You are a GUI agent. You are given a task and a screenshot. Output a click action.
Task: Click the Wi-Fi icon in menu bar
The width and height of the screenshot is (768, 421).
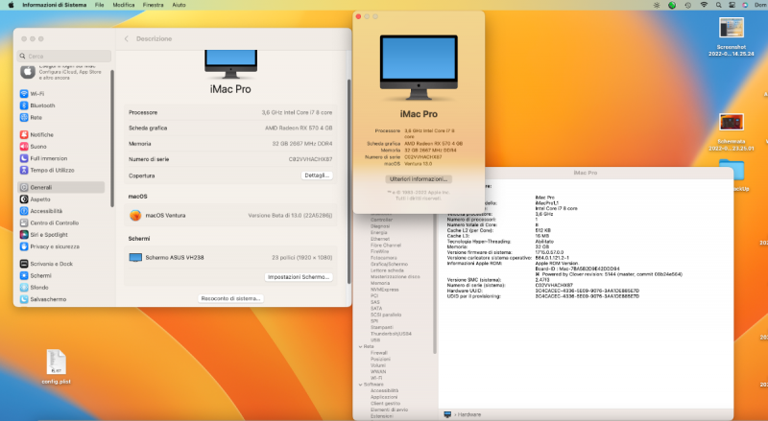[704, 5]
